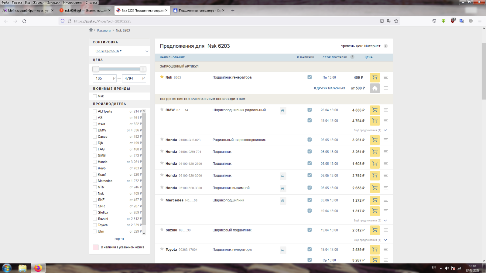Open the popularity sort dropdown
Viewport: 486px width, 273px height.
(x=108, y=51)
